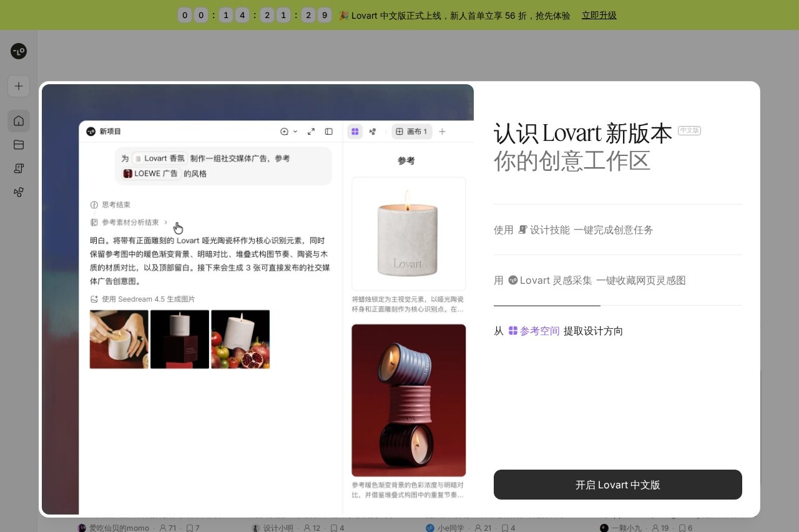
Task: Click Lovart 香氛 tag chip in prompt
Action: (x=159, y=158)
